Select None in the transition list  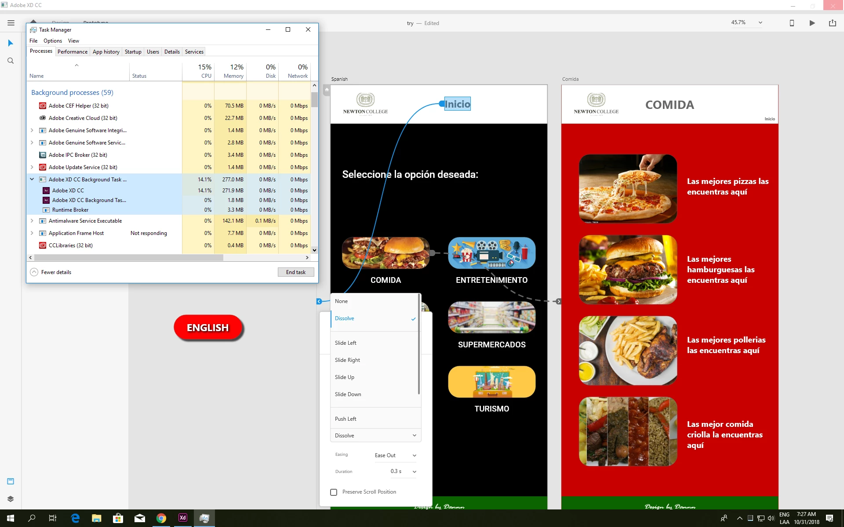[341, 301]
